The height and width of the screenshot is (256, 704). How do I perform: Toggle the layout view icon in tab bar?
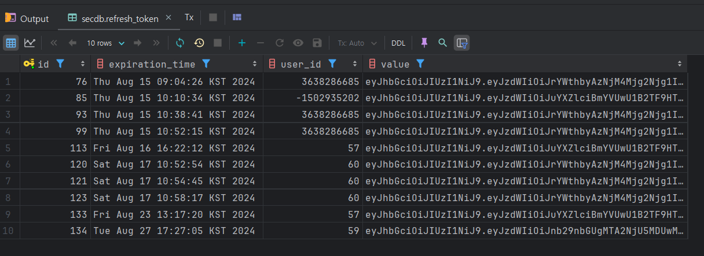coord(237,17)
